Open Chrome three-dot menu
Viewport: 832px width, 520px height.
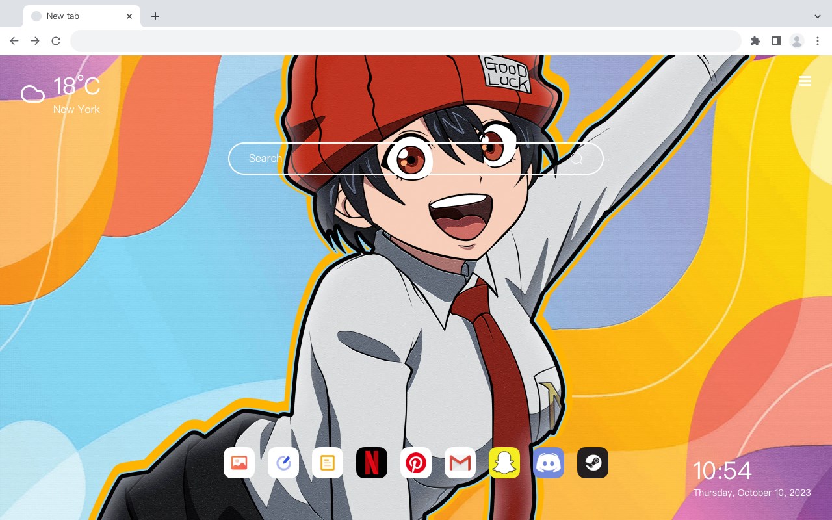[818, 41]
